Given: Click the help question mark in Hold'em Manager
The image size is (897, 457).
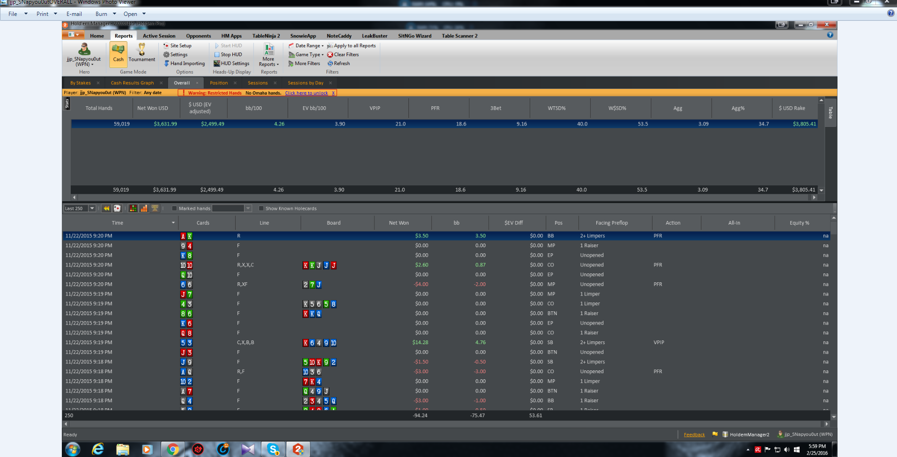Looking at the screenshot, I should [830, 35].
